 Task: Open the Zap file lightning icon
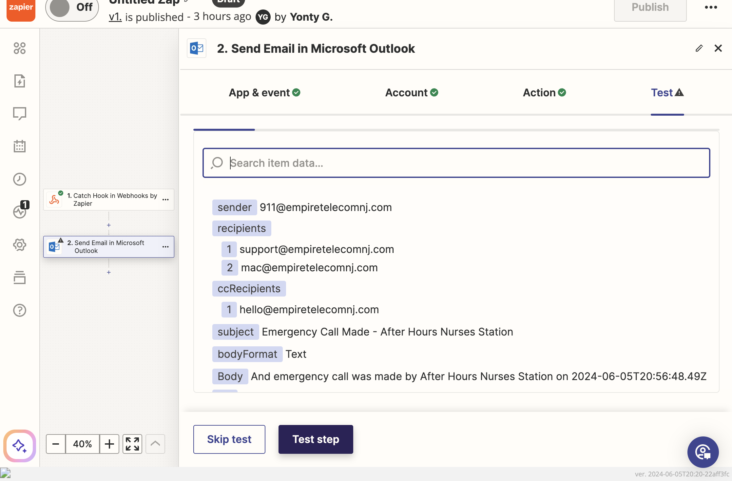tap(20, 81)
